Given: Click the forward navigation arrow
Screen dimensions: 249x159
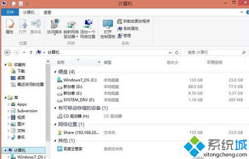Looking at the screenshot, I should [16, 52].
